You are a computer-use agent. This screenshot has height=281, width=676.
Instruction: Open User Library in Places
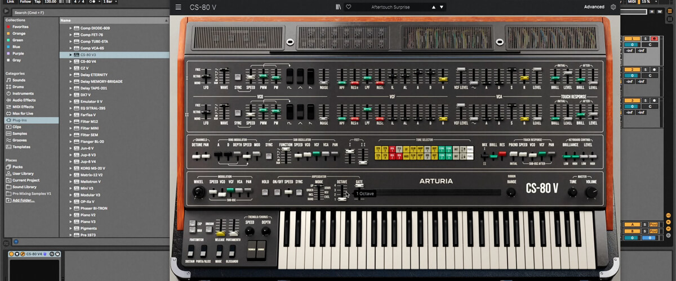(x=23, y=174)
